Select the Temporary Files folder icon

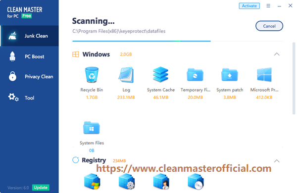point(195,75)
